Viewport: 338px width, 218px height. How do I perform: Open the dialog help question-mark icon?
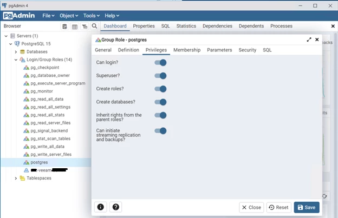[x=116, y=207]
